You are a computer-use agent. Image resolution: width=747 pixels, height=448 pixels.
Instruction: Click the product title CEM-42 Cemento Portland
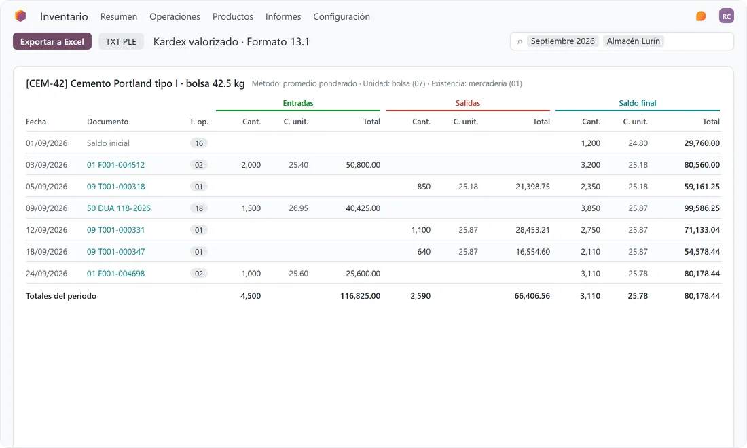[135, 83]
